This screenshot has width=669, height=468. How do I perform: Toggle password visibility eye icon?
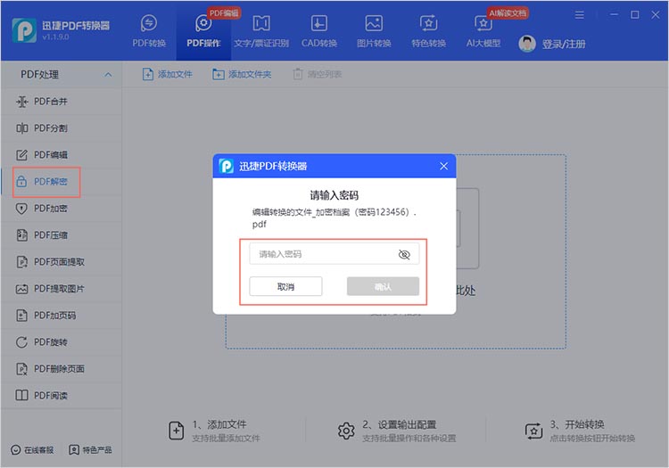pos(404,254)
